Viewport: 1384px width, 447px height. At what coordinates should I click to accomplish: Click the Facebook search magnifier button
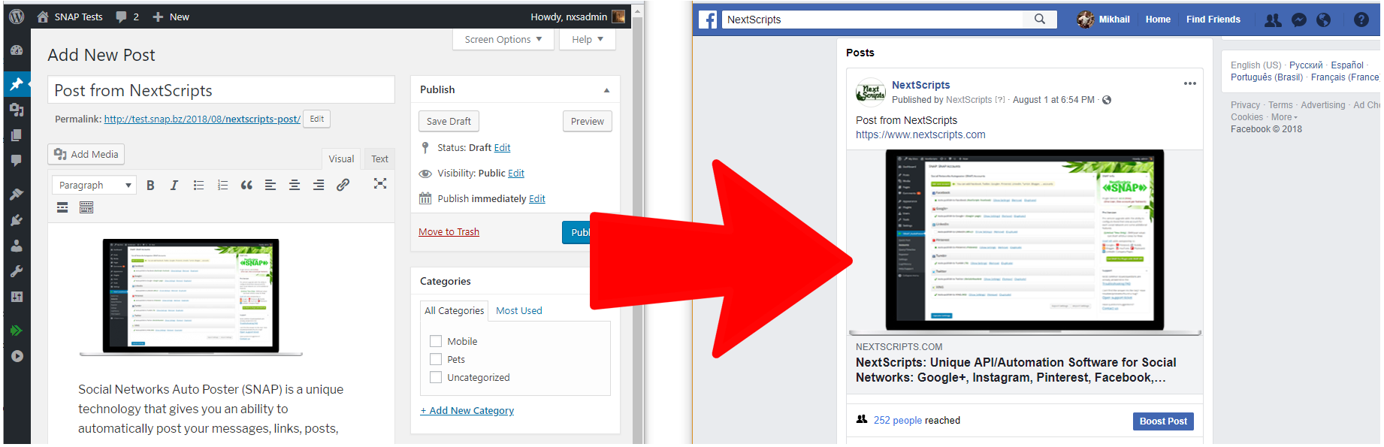pyautogui.click(x=1040, y=20)
